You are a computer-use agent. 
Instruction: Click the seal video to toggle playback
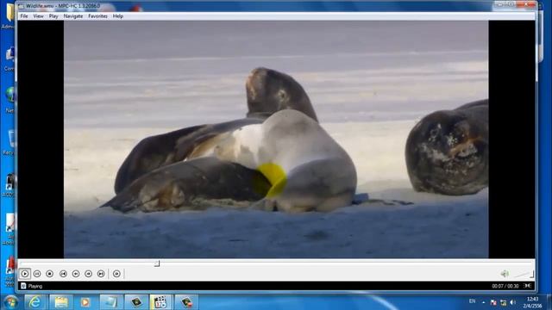276,139
